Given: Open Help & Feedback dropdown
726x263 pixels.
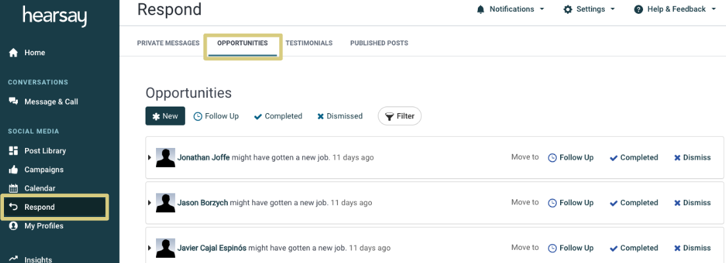Looking at the screenshot, I should [675, 9].
